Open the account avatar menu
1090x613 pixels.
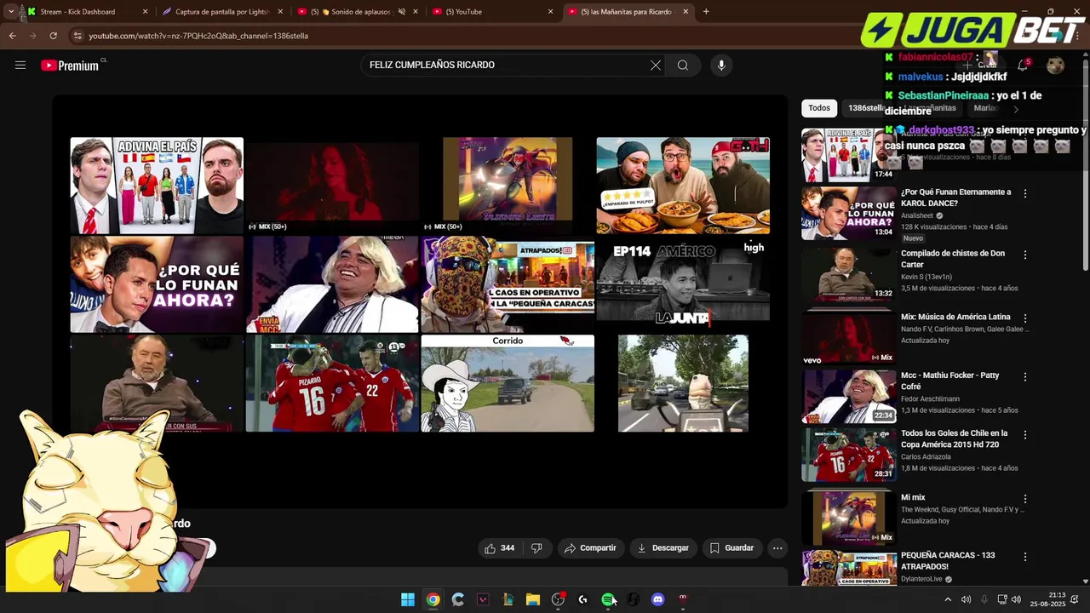point(1056,66)
